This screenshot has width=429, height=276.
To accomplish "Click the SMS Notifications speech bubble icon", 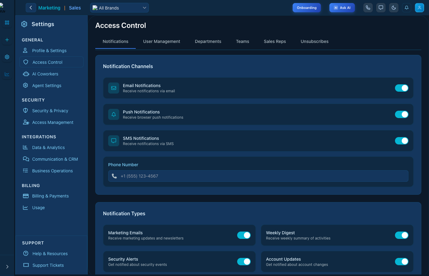I will (x=114, y=141).
